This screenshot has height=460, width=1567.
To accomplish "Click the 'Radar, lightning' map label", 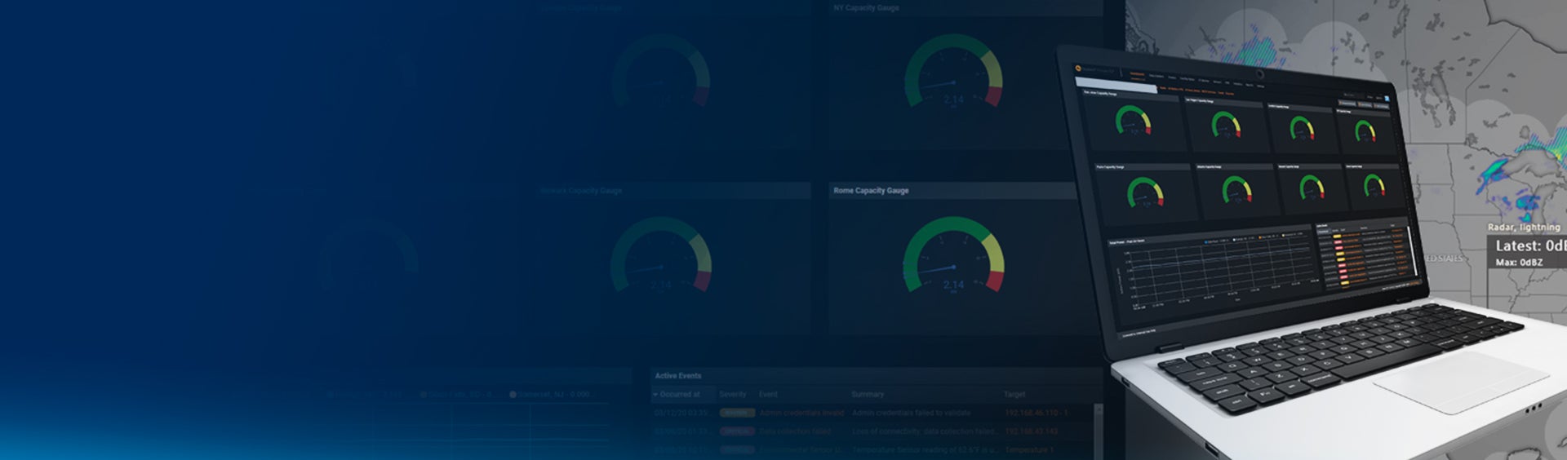I will pos(1524,228).
